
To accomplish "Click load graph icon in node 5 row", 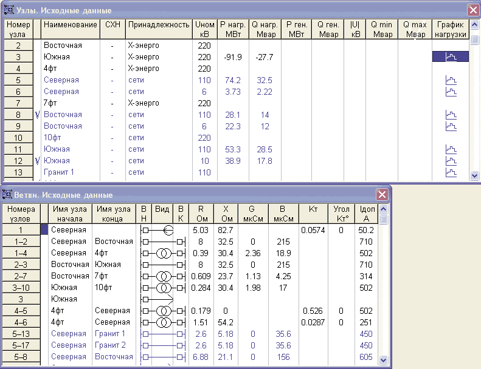I will click(x=451, y=80).
